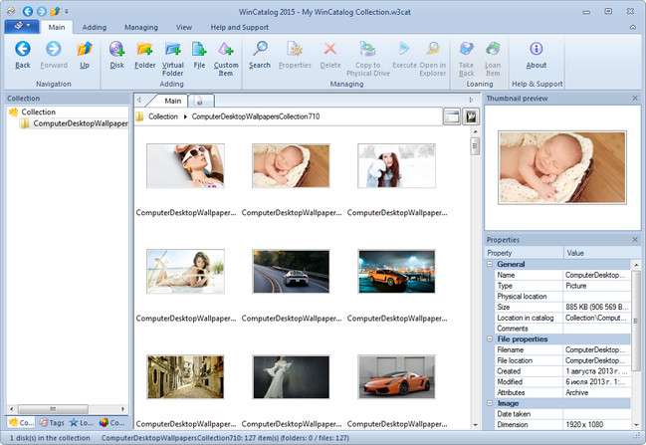Screen dimensions: 646x445
Task: Open the Help and Support tab
Action: pyautogui.click(x=240, y=27)
